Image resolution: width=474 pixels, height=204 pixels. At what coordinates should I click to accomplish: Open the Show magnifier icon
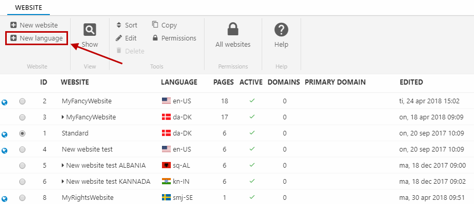(90, 30)
